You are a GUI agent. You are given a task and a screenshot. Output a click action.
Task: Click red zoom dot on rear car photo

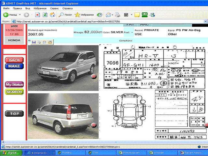94,125
